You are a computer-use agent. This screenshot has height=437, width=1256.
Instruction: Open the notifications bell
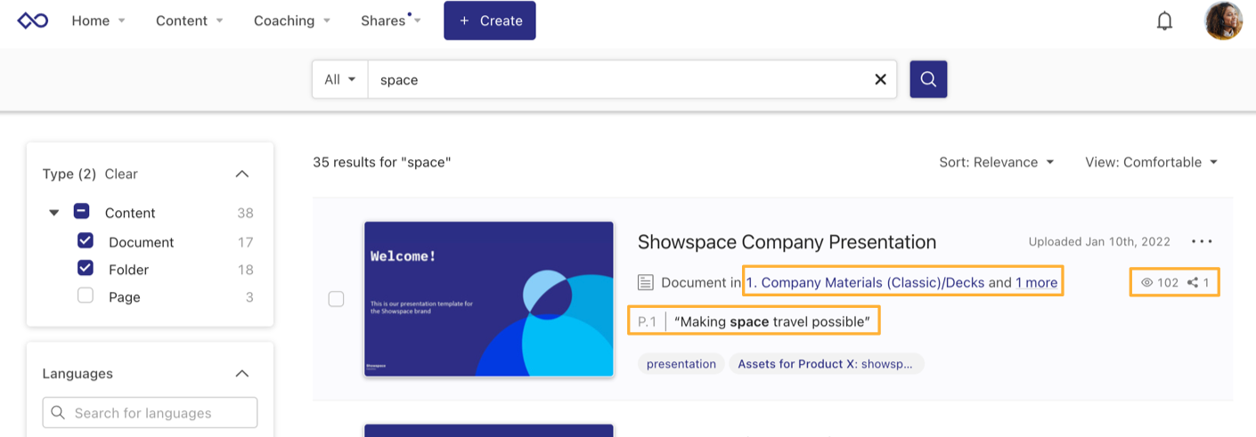(x=1164, y=20)
